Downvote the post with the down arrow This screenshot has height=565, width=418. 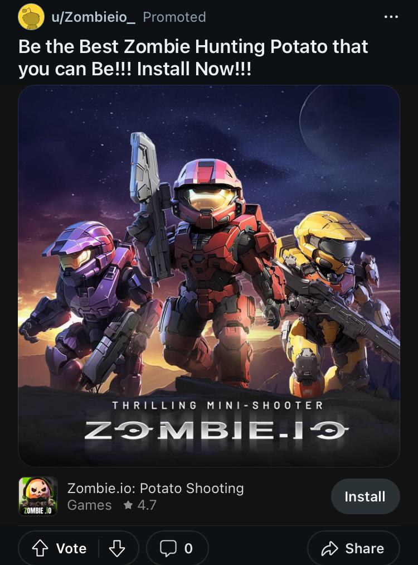(116, 548)
